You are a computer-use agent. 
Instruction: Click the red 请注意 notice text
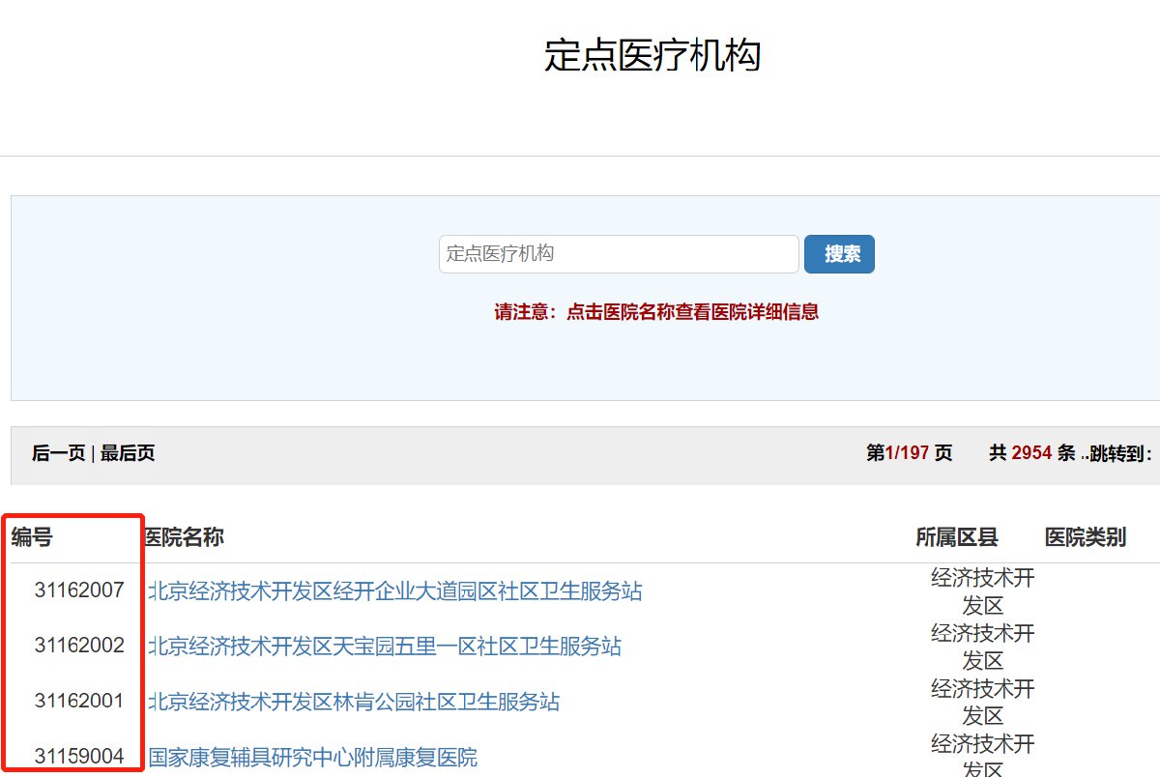click(656, 312)
